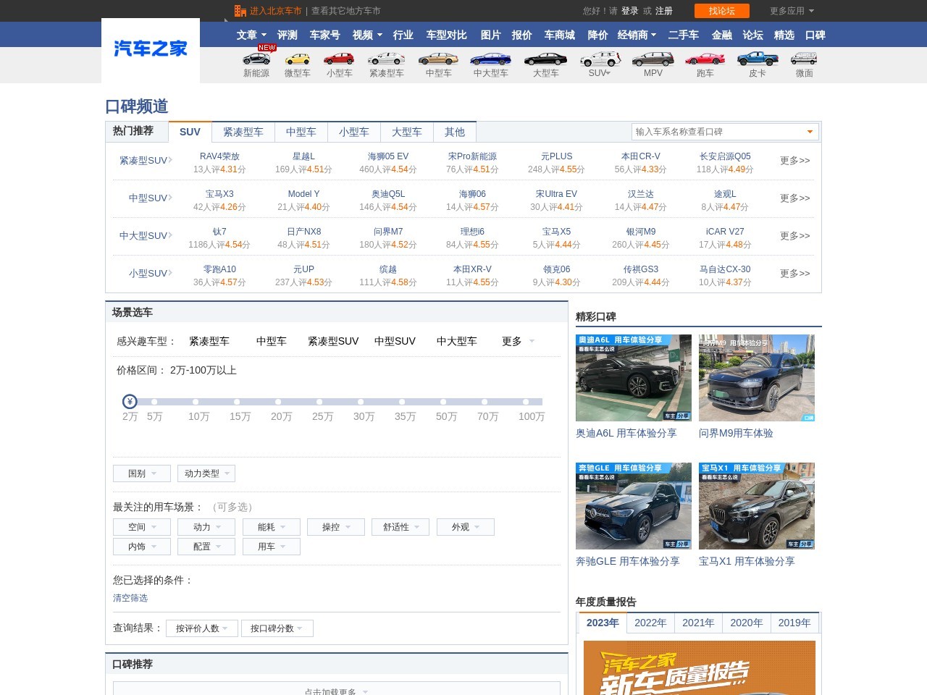The width and height of the screenshot is (927, 695).
Task: Expand the 配置 scenario dropdown
Action: [206, 547]
